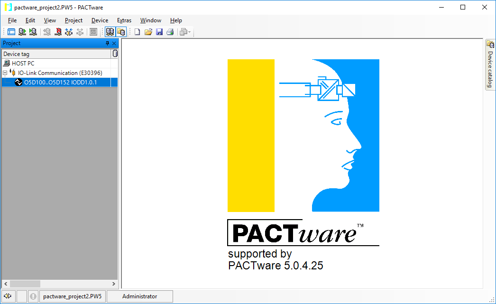The width and height of the screenshot is (496, 304).
Task: Open the File menu
Action: pos(12,20)
